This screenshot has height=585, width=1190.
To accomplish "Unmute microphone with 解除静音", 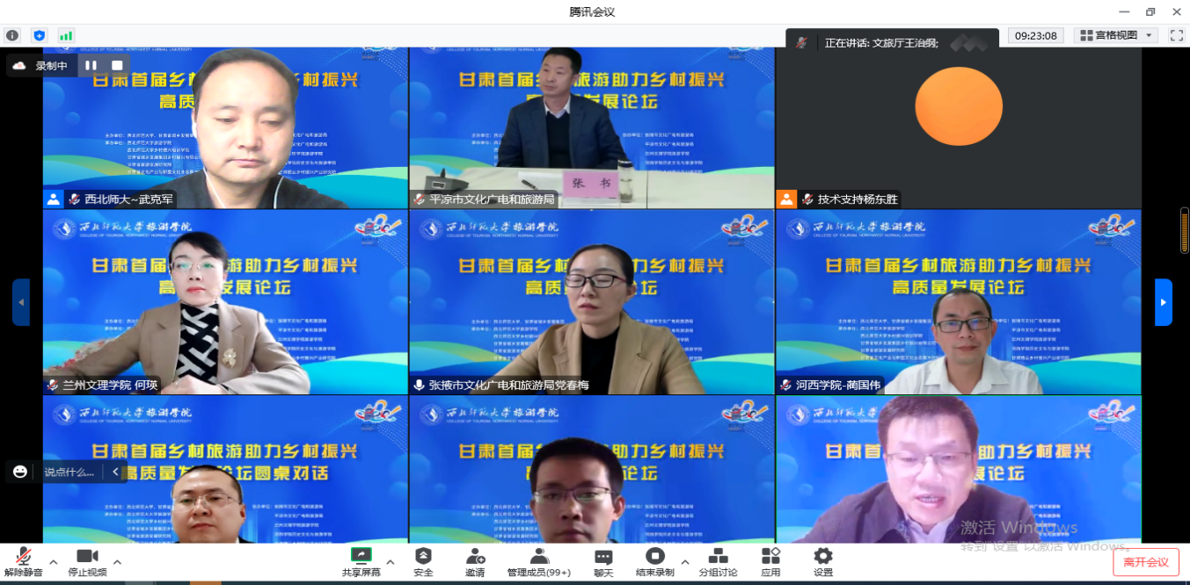I will point(24,561).
